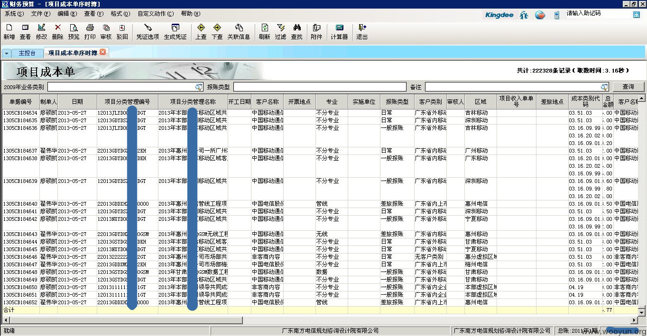Open the 帮助(H) menu
Image resolution: width=647 pixels, height=336 pixels.
pyautogui.click(x=190, y=14)
